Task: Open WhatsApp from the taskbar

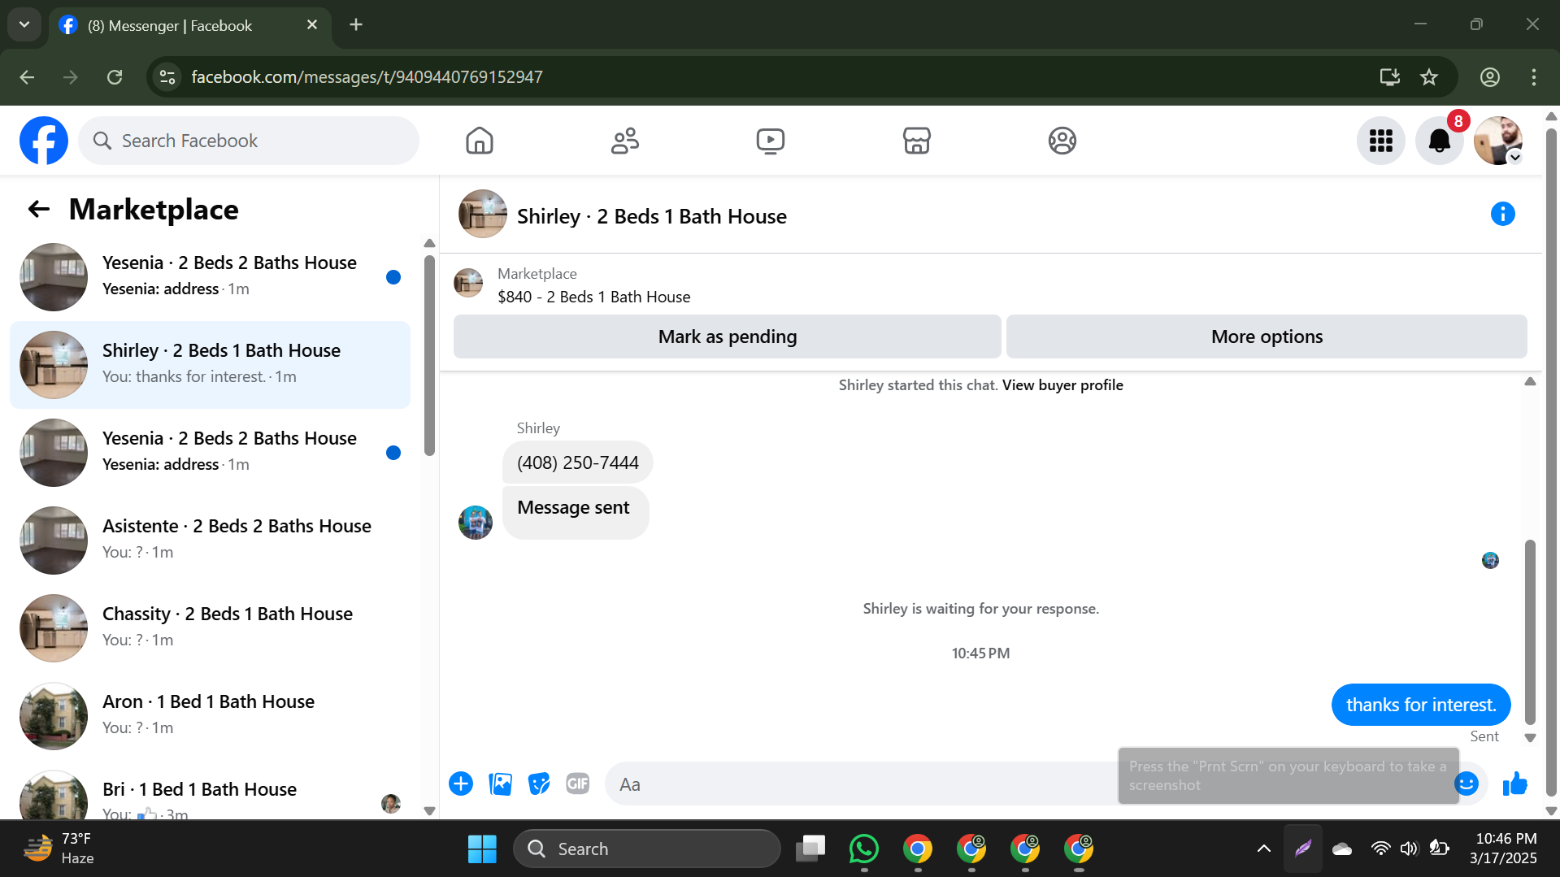Action: point(864,849)
